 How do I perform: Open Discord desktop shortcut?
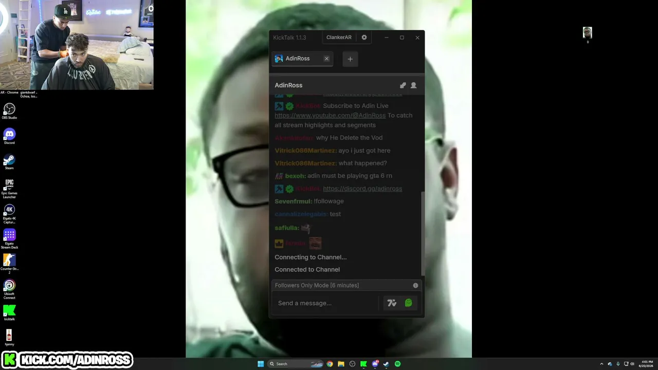9,136
